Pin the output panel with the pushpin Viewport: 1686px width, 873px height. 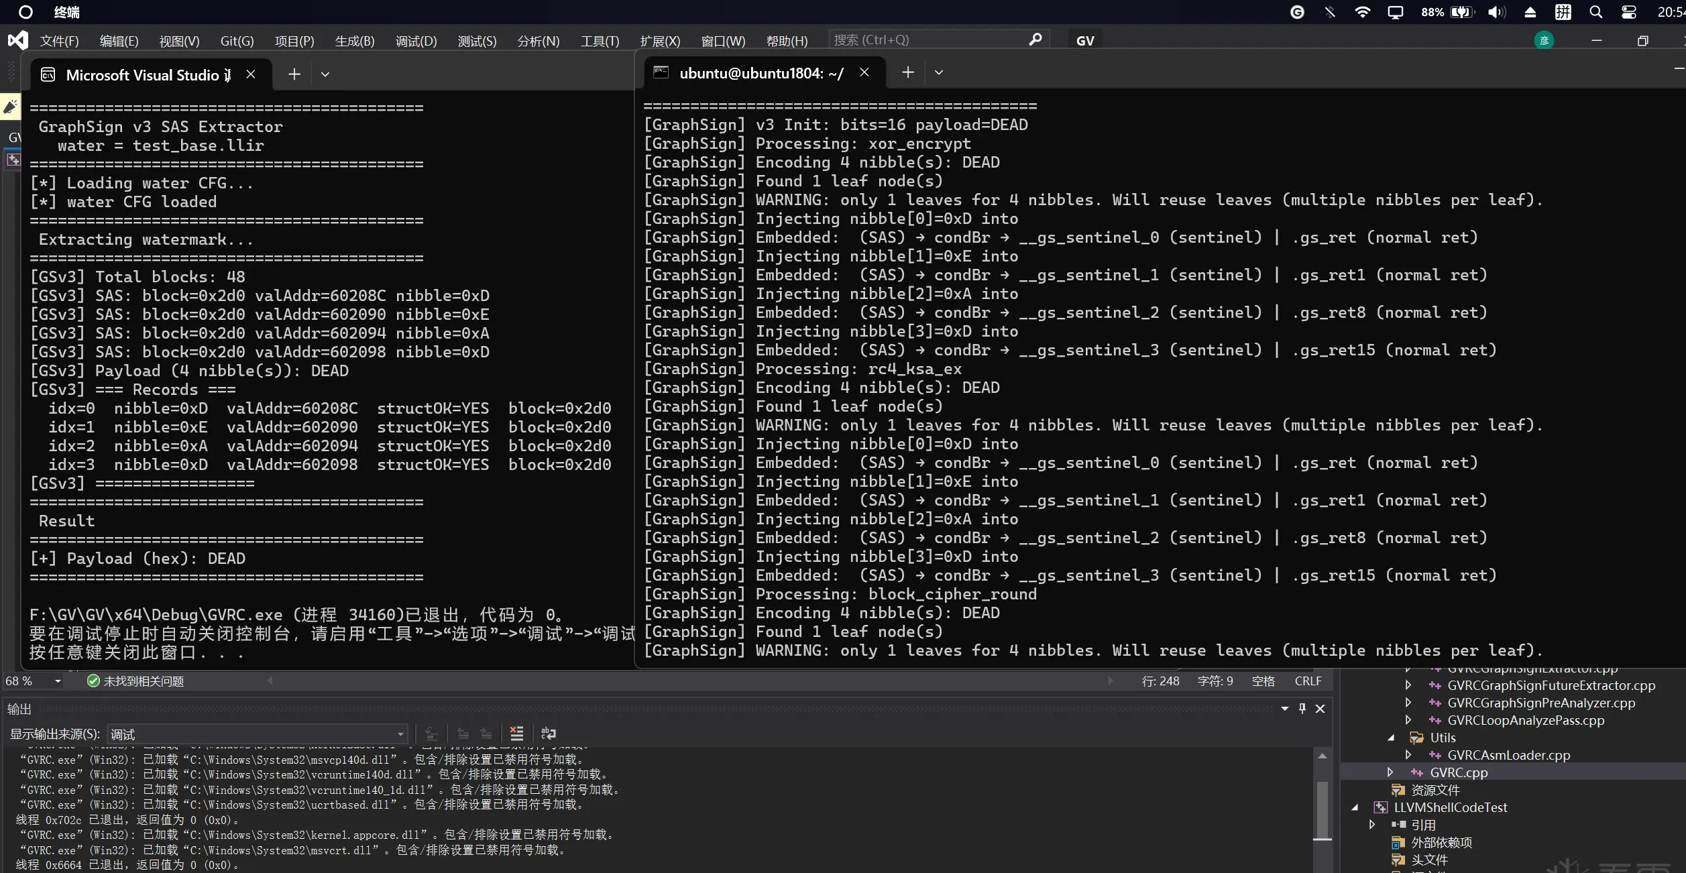coord(1302,709)
